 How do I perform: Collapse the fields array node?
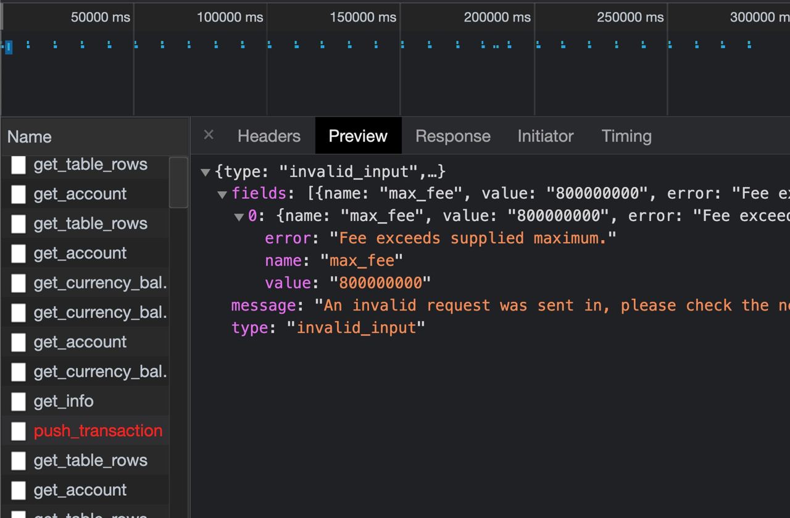tap(222, 194)
